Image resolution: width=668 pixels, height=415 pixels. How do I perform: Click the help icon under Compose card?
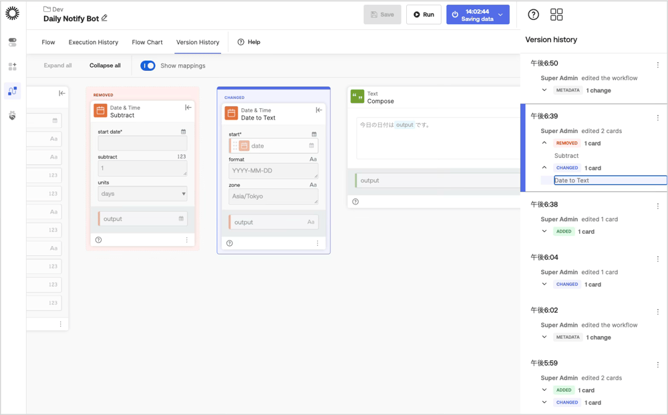pyautogui.click(x=355, y=202)
